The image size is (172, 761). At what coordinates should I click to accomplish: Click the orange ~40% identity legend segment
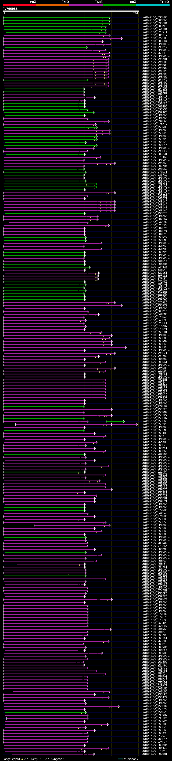[53, 5]
